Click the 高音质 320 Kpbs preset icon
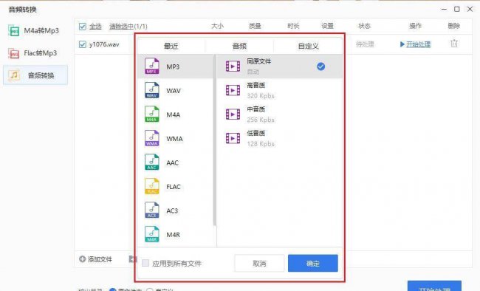The image size is (480, 291). 233,90
